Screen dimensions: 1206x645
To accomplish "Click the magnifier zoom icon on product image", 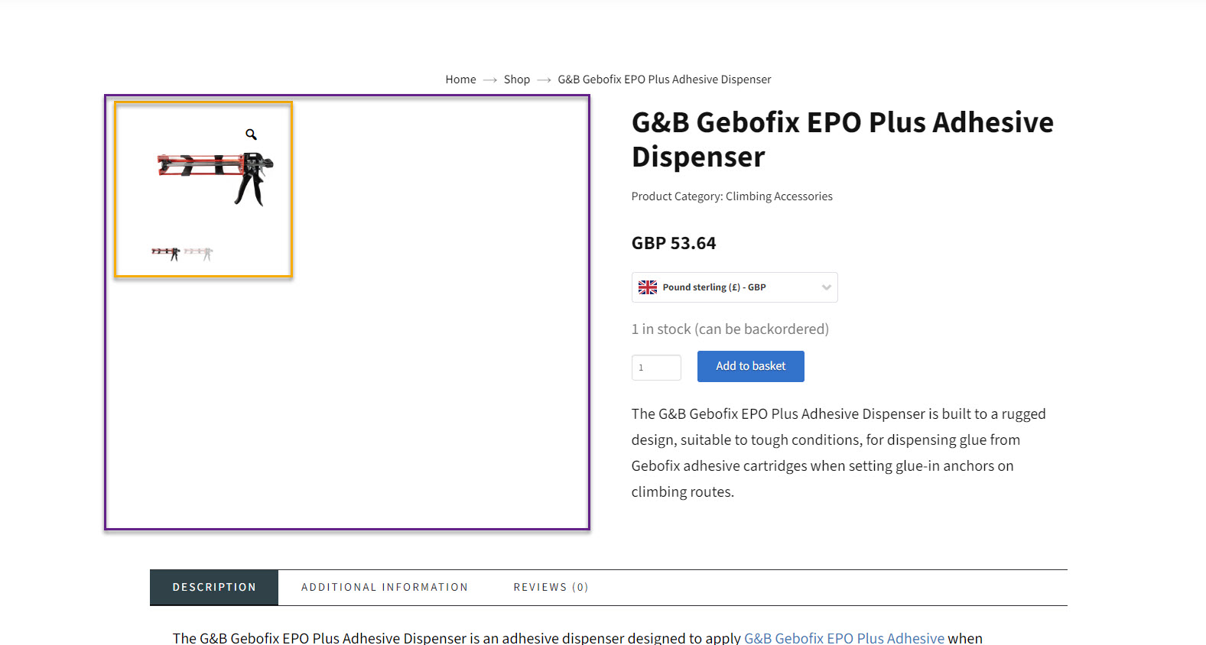I will point(251,135).
